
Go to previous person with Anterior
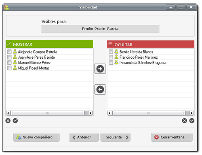pyautogui.click(x=84, y=137)
